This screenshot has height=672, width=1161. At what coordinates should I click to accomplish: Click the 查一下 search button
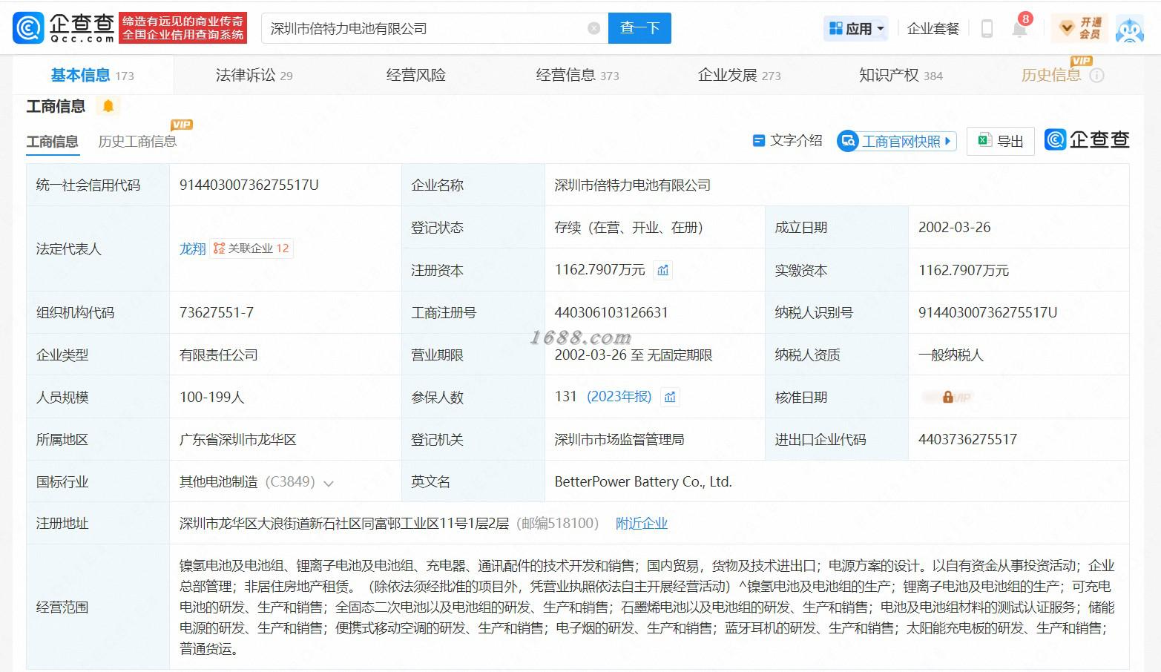click(x=639, y=28)
